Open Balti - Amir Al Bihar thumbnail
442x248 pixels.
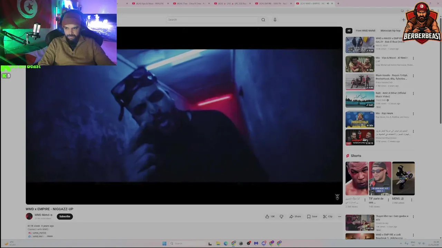point(360,99)
